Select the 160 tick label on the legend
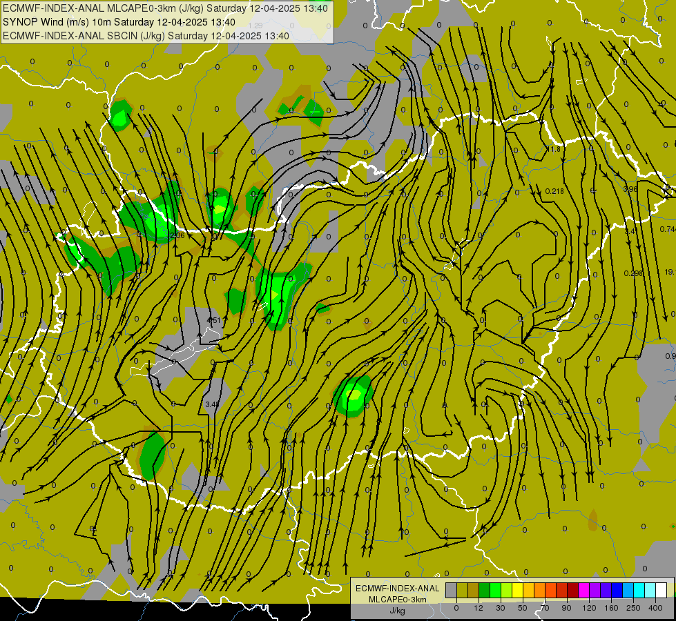Screen dimensions: 676x621 tap(611, 608)
